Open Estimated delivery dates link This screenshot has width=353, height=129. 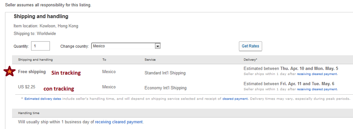click(x=43, y=99)
